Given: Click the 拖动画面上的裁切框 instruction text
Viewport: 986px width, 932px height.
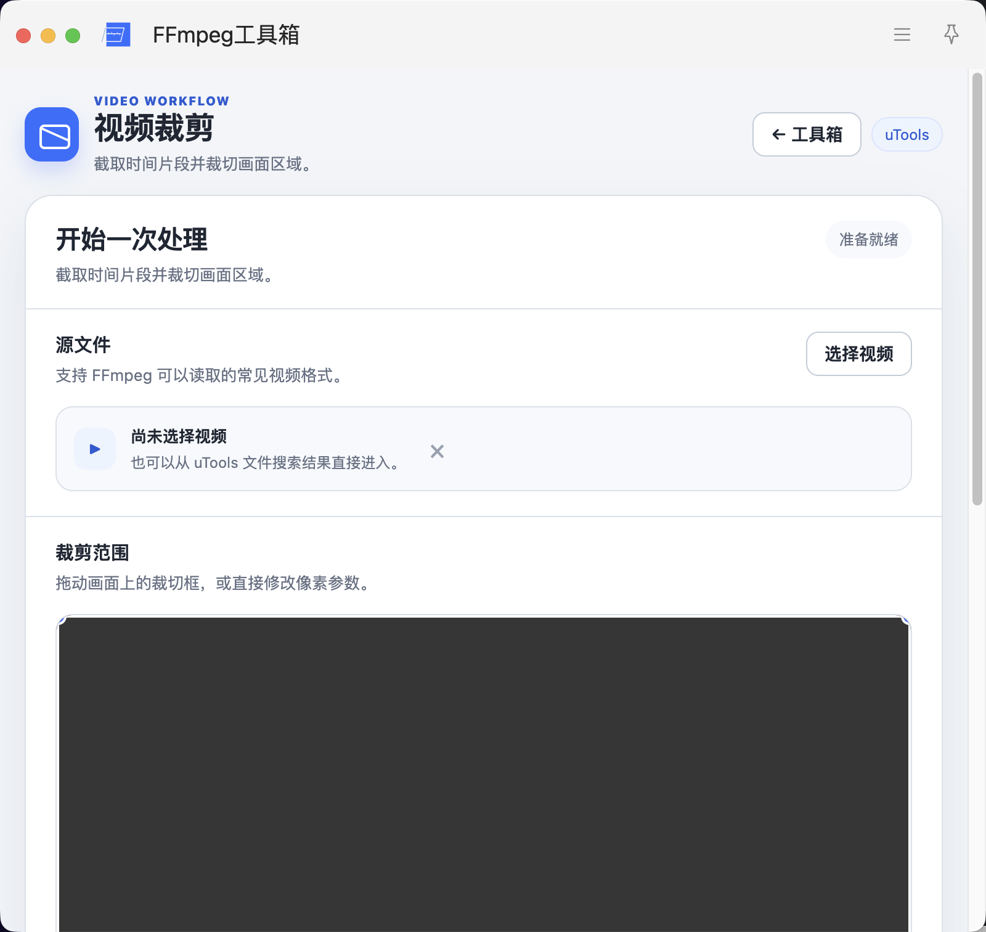Looking at the screenshot, I should click(x=213, y=582).
